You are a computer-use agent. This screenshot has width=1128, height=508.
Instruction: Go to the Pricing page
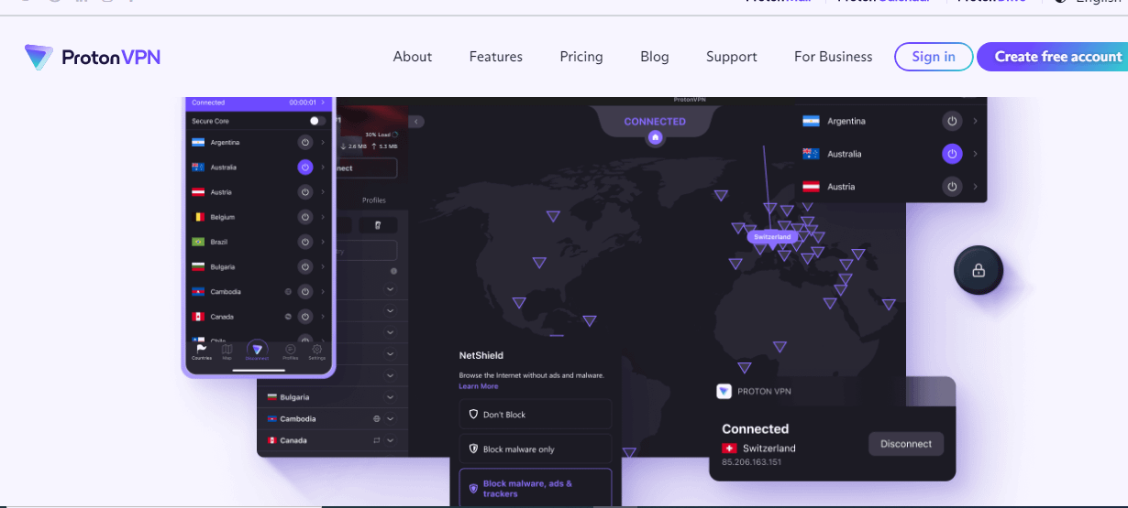click(581, 57)
